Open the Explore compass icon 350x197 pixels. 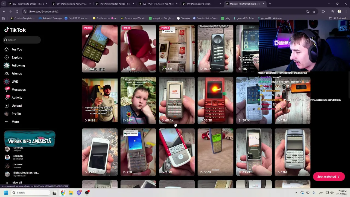(x=6, y=57)
